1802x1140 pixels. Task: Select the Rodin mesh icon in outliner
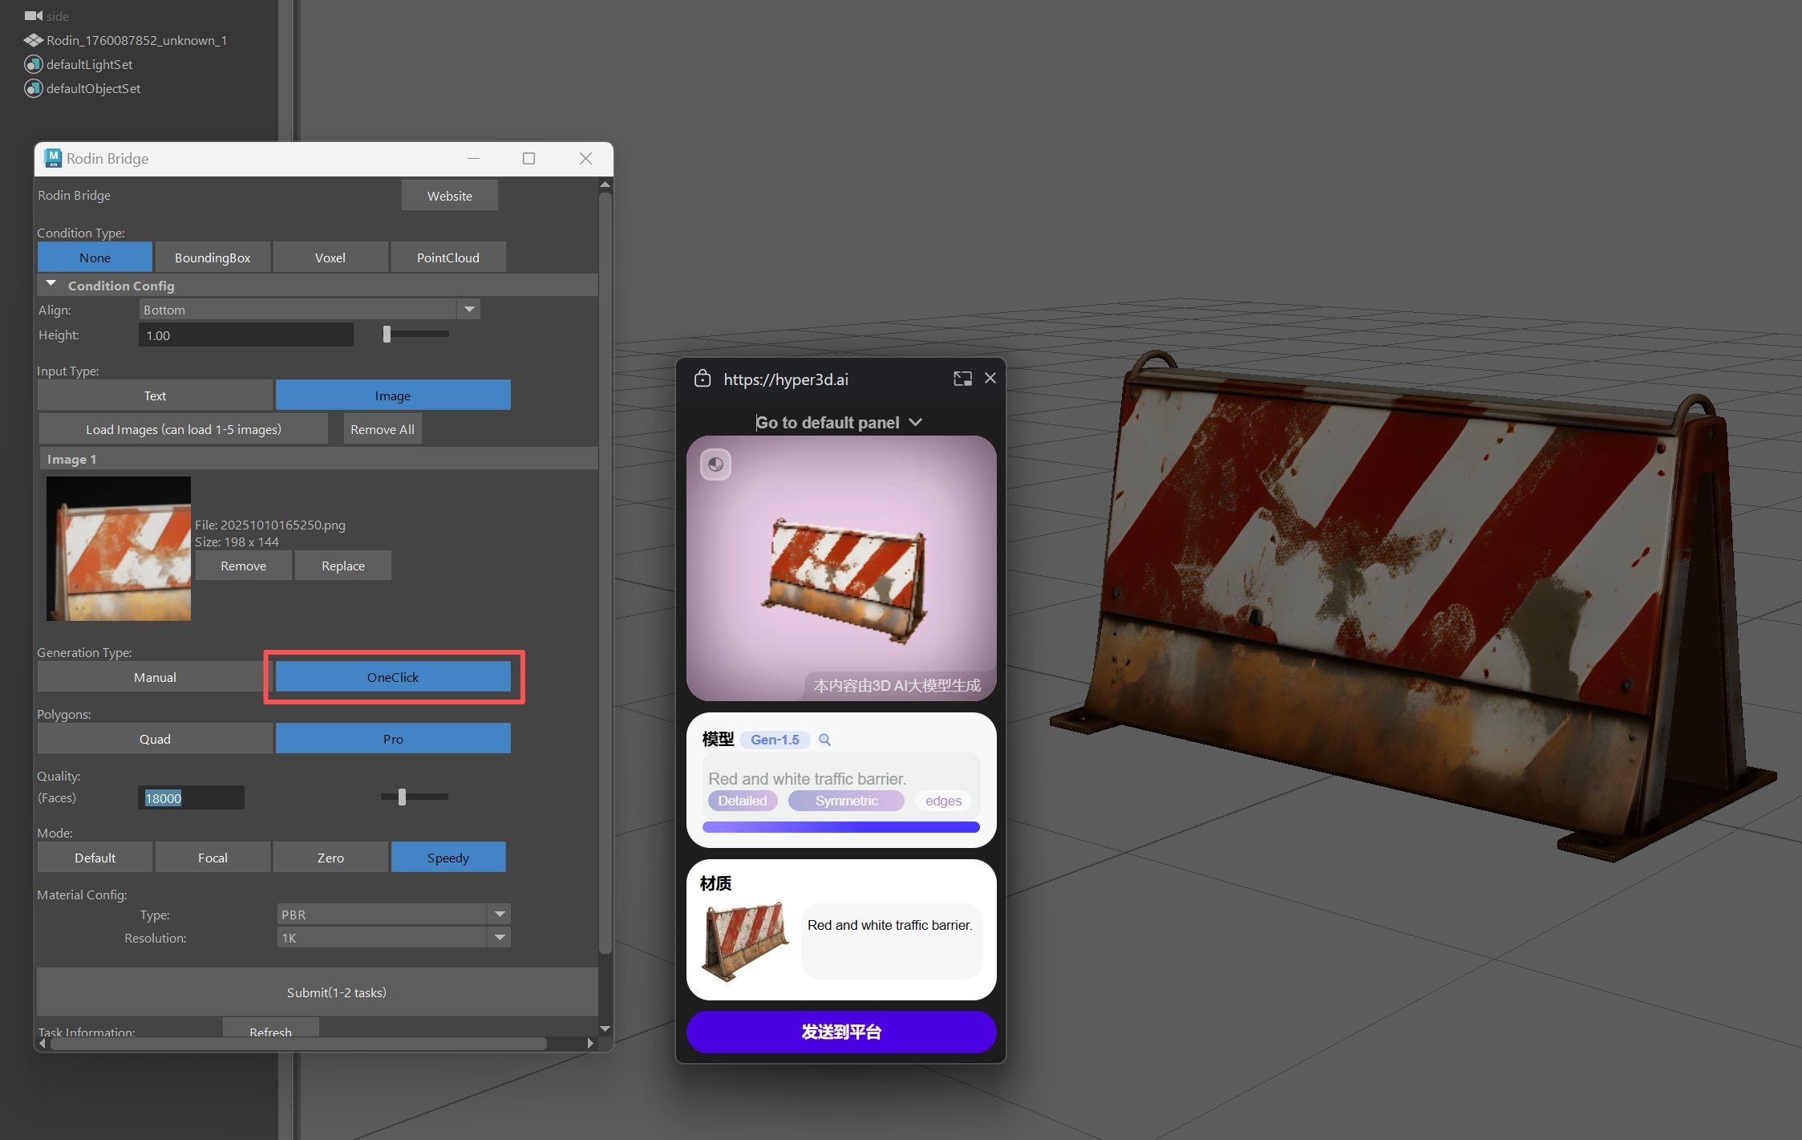[x=33, y=40]
